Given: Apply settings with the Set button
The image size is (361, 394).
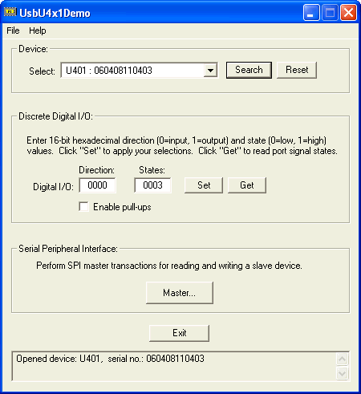Looking at the screenshot, I should 204,185.
